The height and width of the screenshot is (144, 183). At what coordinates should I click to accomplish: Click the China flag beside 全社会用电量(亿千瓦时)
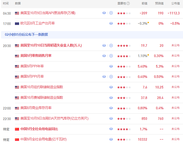[17, 139]
